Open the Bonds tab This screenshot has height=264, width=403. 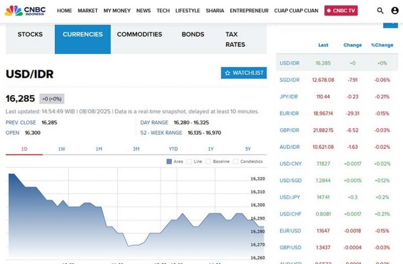point(193,34)
